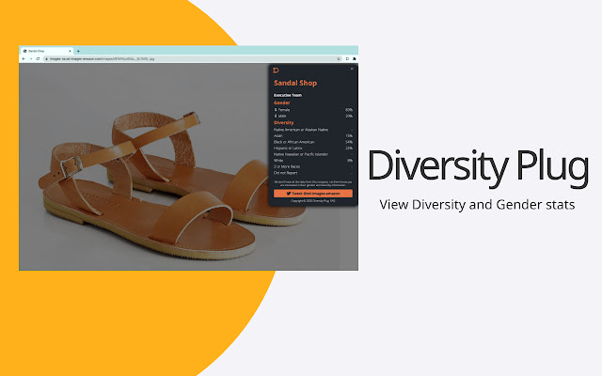
Task: Click the Executive Team label
Action: pos(288,95)
